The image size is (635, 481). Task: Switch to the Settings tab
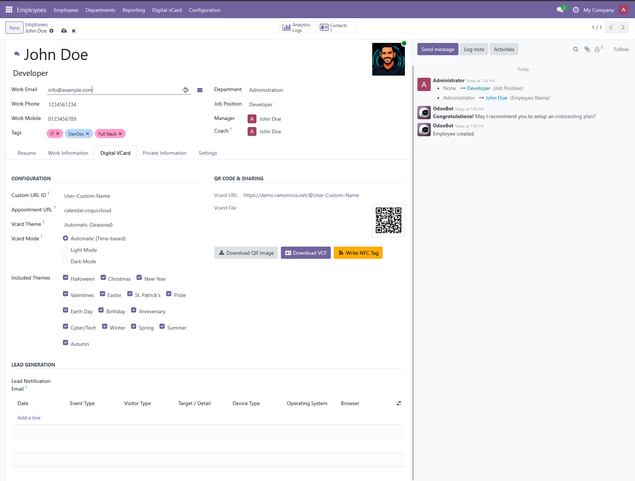click(x=208, y=153)
